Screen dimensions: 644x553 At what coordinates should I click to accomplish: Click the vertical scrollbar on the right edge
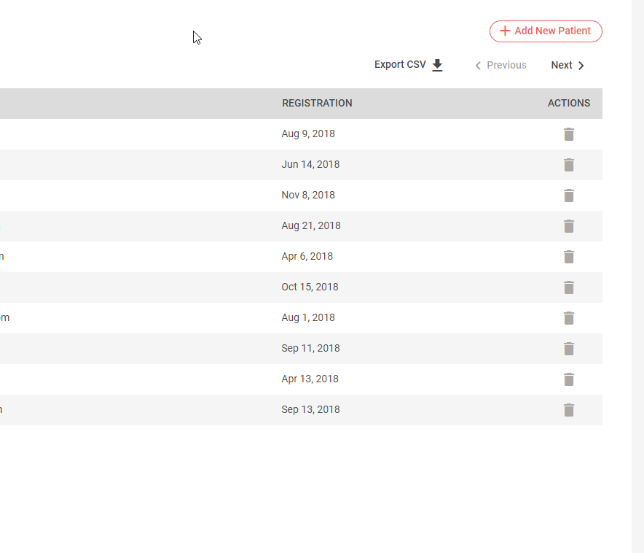637,276
